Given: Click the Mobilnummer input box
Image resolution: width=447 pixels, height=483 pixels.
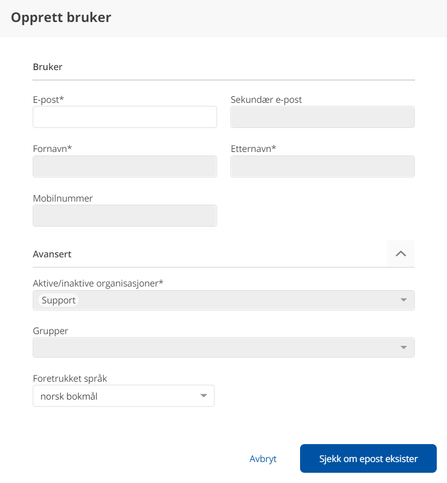Looking at the screenshot, I should pos(125,216).
